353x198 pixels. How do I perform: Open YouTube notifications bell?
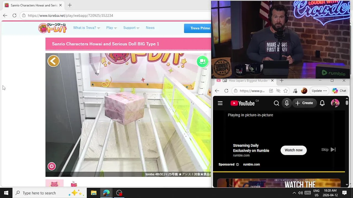click(322, 103)
